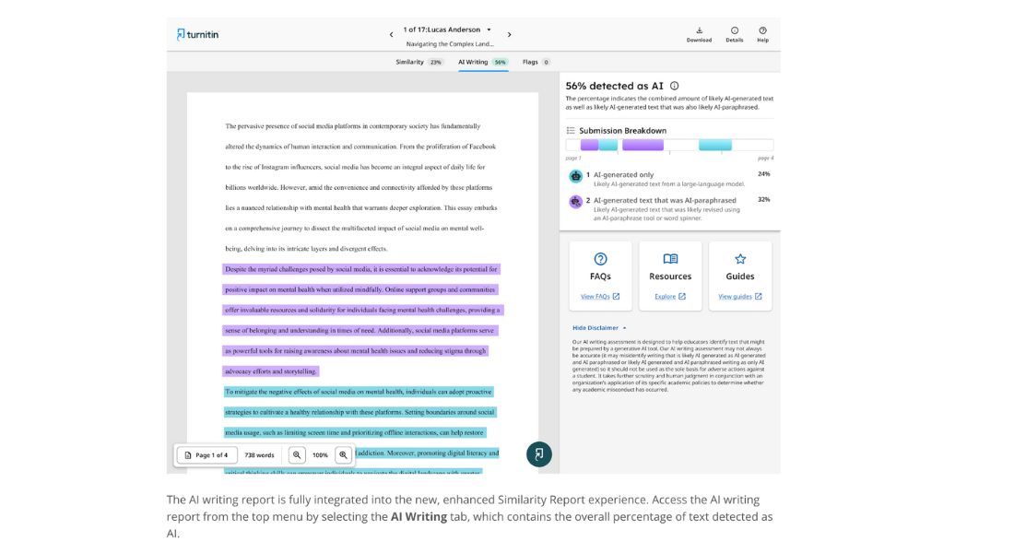Viewport: 1014px width, 553px height.
Task: Click the teal feedback icon over the document
Action: [538, 453]
